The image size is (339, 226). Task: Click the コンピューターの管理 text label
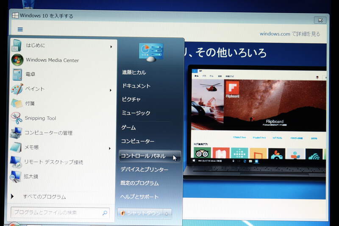[48, 133]
